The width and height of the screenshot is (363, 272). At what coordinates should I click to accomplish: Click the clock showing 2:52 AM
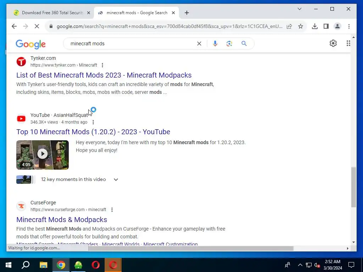pos(333,265)
